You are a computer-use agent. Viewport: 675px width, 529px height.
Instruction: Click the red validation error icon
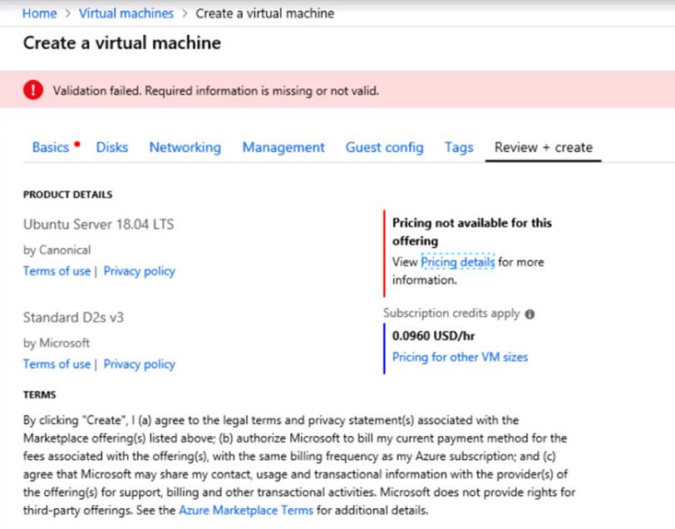point(33,91)
